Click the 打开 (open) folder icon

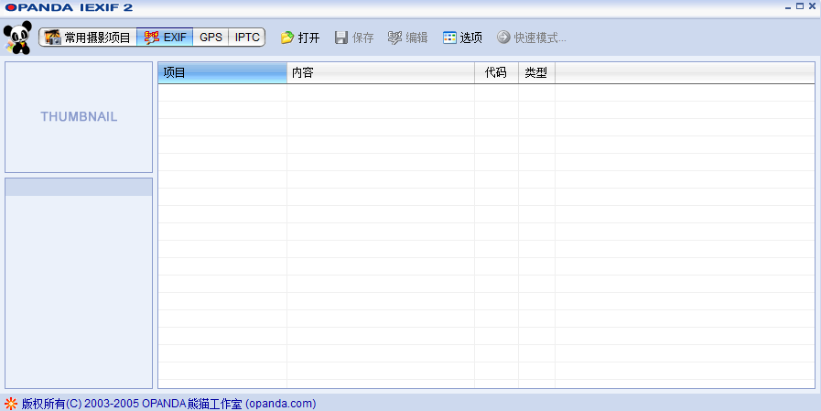pos(286,38)
